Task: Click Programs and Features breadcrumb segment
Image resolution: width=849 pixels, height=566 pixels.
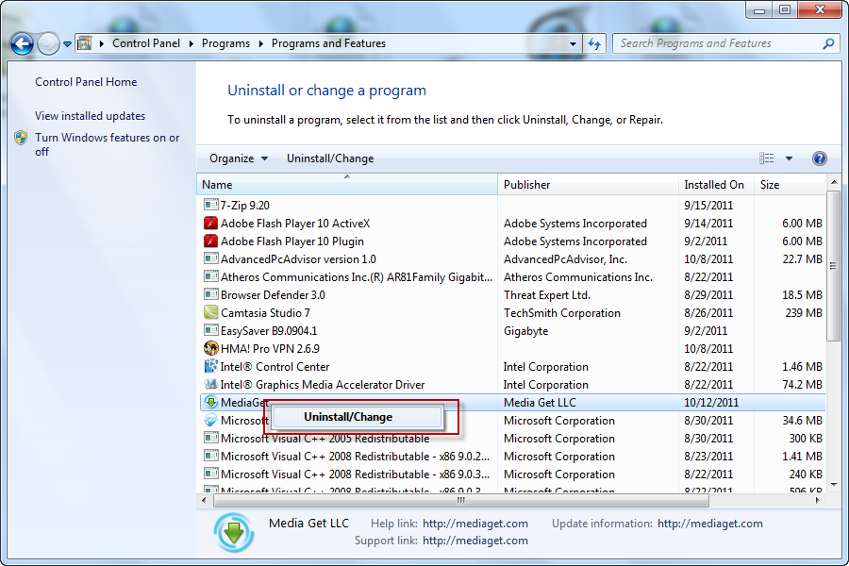Action: pos(328,43)
